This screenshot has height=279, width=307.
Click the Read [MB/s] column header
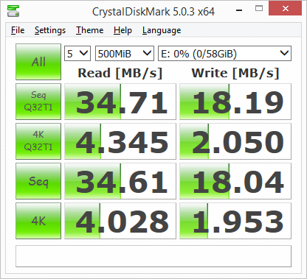click(120, 73)
